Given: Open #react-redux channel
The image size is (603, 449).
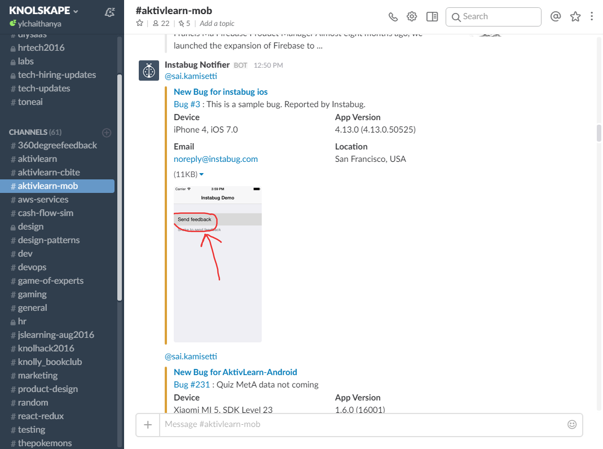Looking at the screenshot, I should pyautogui.click(x=58, y=416).
